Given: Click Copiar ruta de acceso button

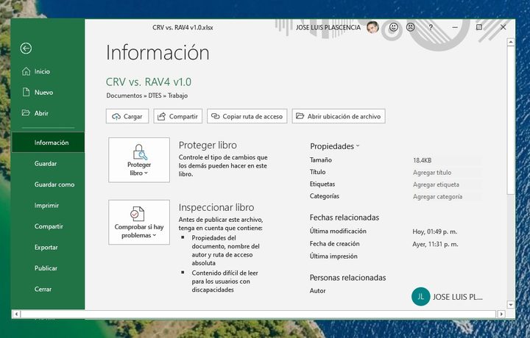Looking at the screenshot, I should (x=247, y=116).
